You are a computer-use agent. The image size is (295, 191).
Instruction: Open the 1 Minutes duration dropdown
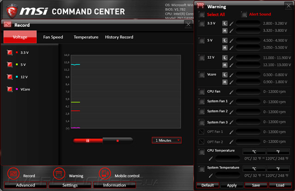pyautogui.click(x=167, y=140)
